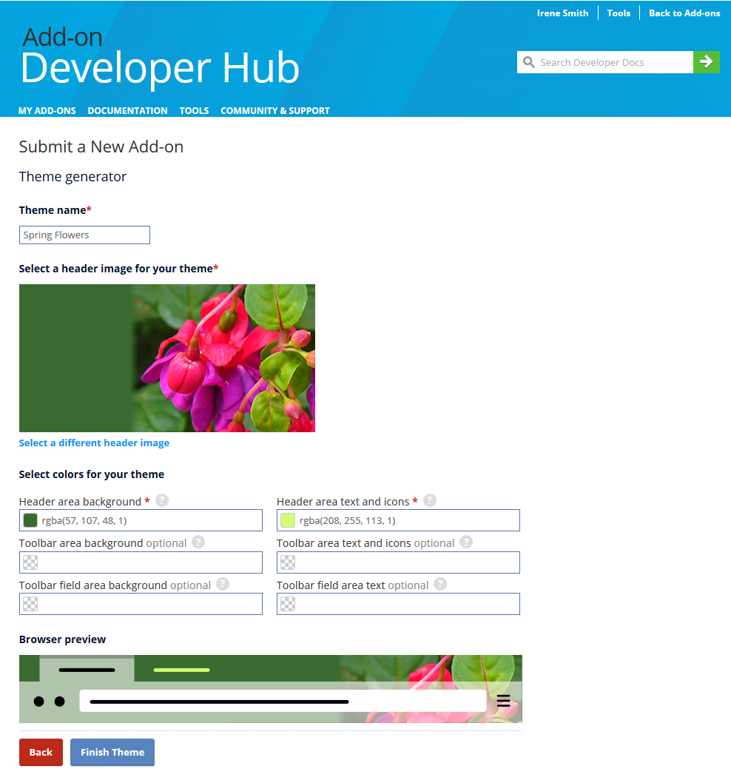Click dark green Header area background swatch
Screen dimensions: 731x783
pyautogui.click(x=30, y=520)
